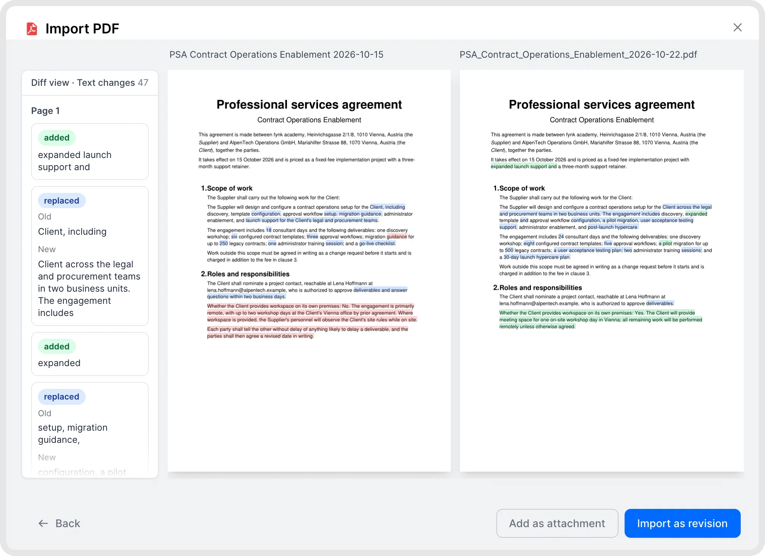Click the left document title 'PSA Contract Operations Enablement 2026-10-15'

click(276, 55)
